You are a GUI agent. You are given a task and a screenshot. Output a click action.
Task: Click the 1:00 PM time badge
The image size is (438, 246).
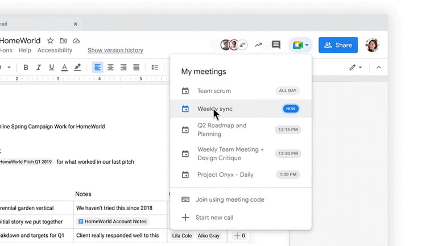click(288, 174)
